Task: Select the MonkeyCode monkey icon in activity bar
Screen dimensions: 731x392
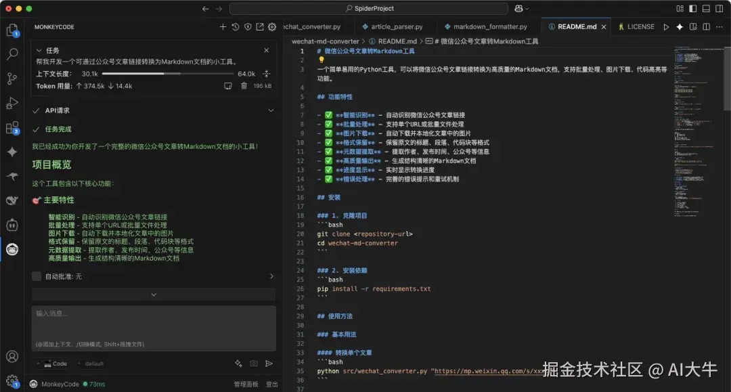Action: pyautogui.click(x=12, y=249)
